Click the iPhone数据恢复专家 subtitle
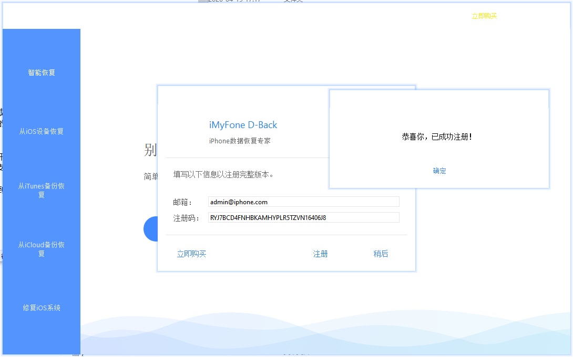 point(240,141)
